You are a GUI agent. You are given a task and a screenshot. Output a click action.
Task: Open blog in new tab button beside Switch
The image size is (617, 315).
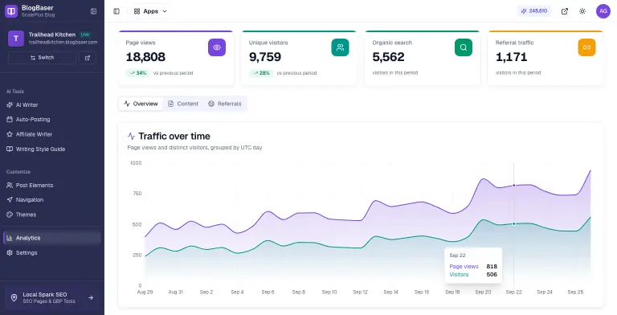click(x=88, y=58)
